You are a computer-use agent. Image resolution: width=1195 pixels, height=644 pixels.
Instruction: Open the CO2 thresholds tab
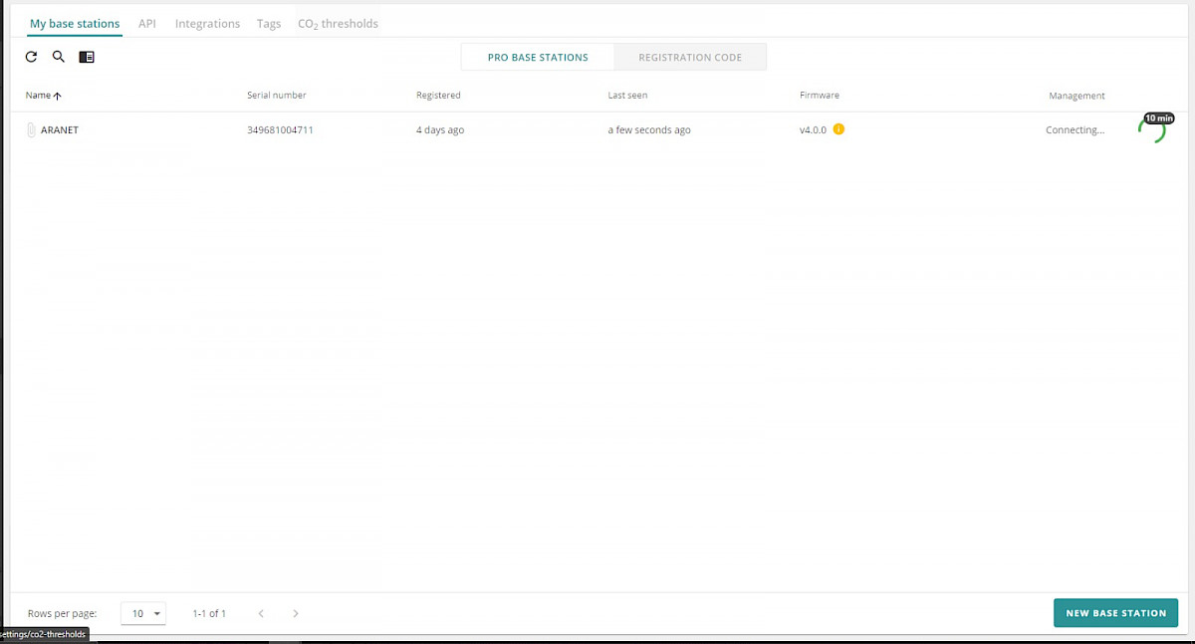(x=338, y=23)
